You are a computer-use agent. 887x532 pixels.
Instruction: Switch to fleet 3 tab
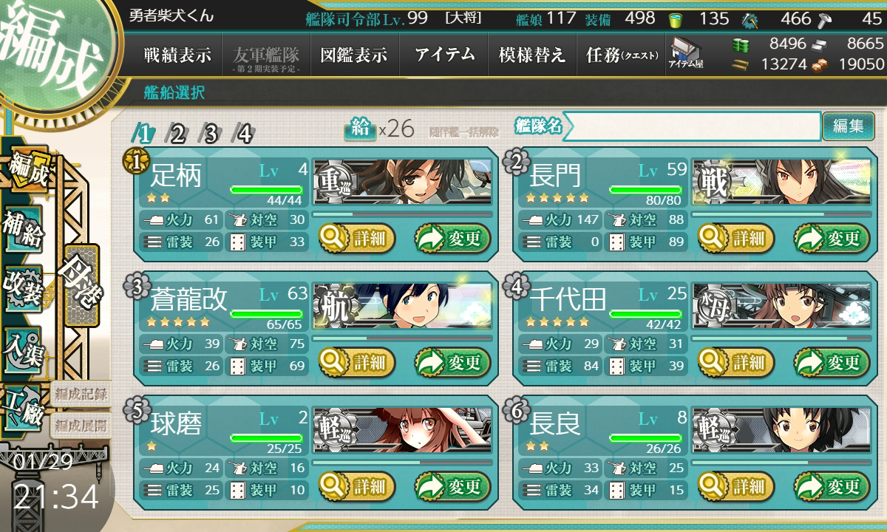pos(211,134)
